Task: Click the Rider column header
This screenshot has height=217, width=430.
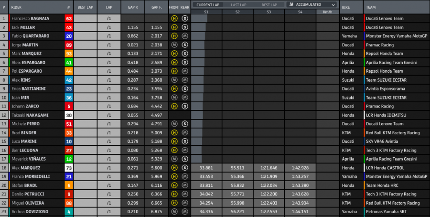Action: 18,8
